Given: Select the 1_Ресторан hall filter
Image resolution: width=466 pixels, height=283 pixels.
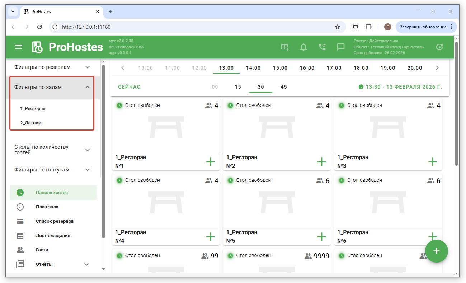Looking at the screenshot, I should [x=33, y=108].
